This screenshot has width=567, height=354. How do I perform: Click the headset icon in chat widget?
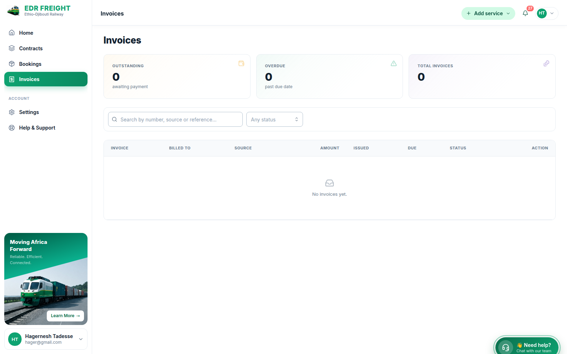(506, 347)
